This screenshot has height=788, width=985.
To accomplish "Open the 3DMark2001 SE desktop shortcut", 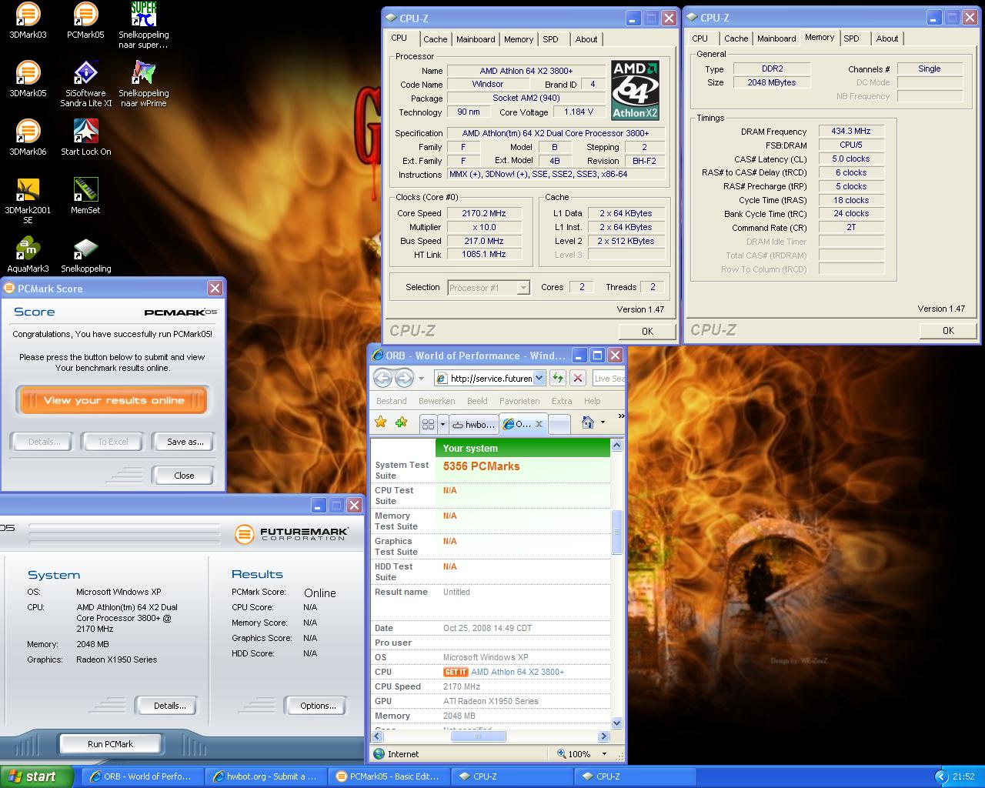I will point(28,200).
